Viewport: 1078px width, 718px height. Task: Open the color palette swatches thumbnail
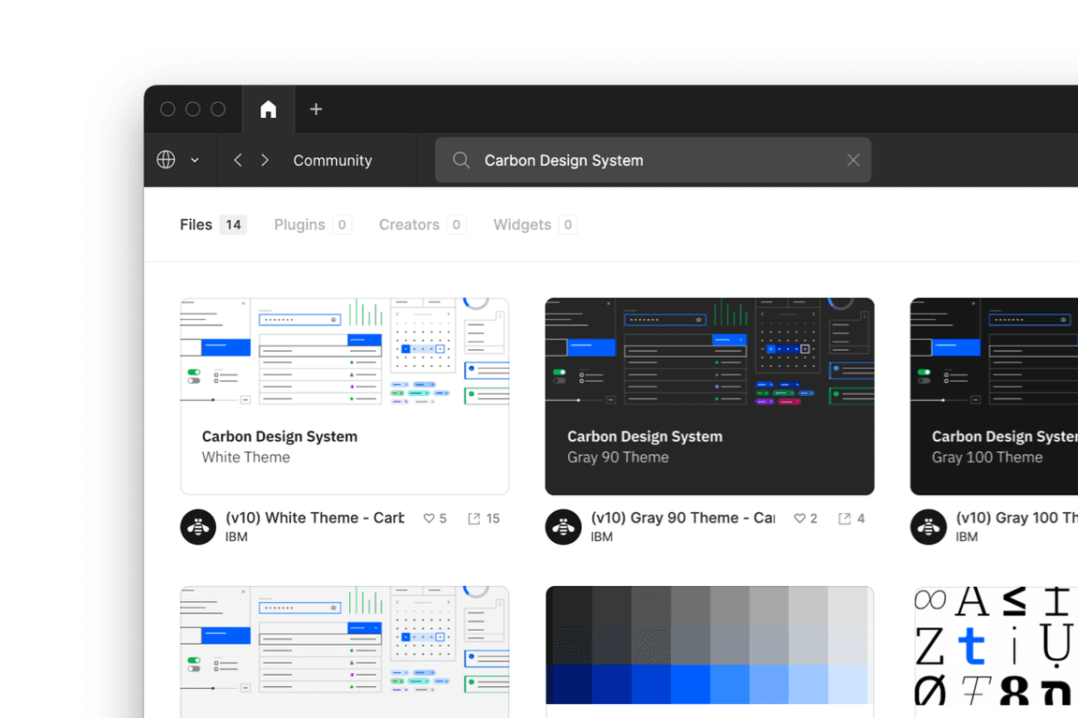click(709, 652)
